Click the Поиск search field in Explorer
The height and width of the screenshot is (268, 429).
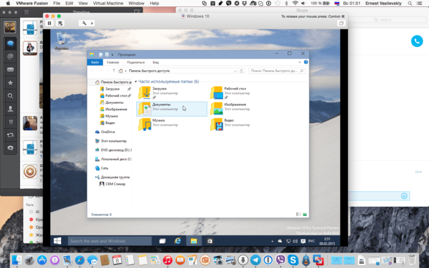[277, 71]
